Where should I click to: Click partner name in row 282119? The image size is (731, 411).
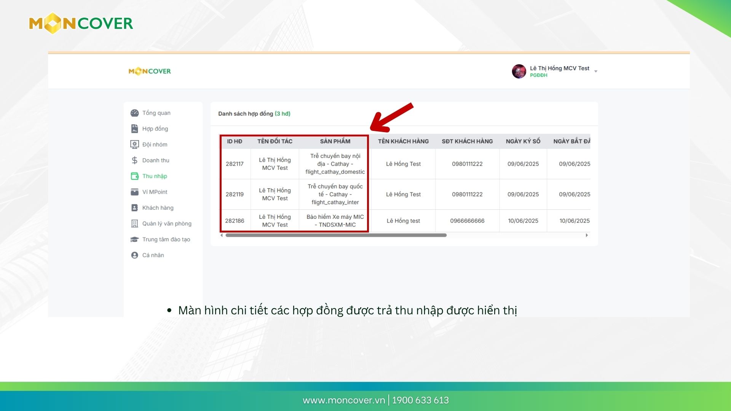click(x=275, y=194)
